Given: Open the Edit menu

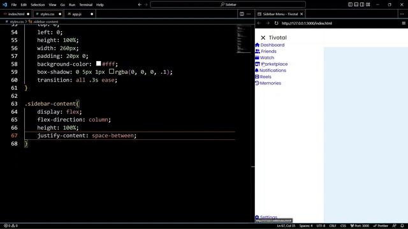Looking at the screenshot, I should click(x=24, y=4).
